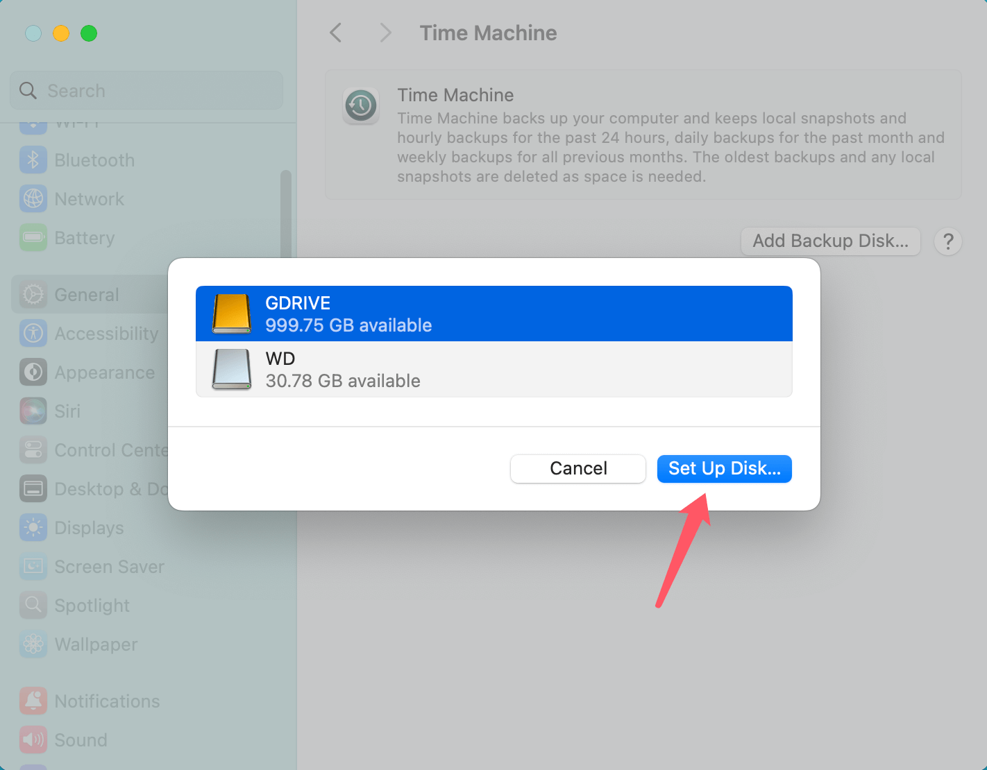Select the Appearance settings icon

(33, 373)
